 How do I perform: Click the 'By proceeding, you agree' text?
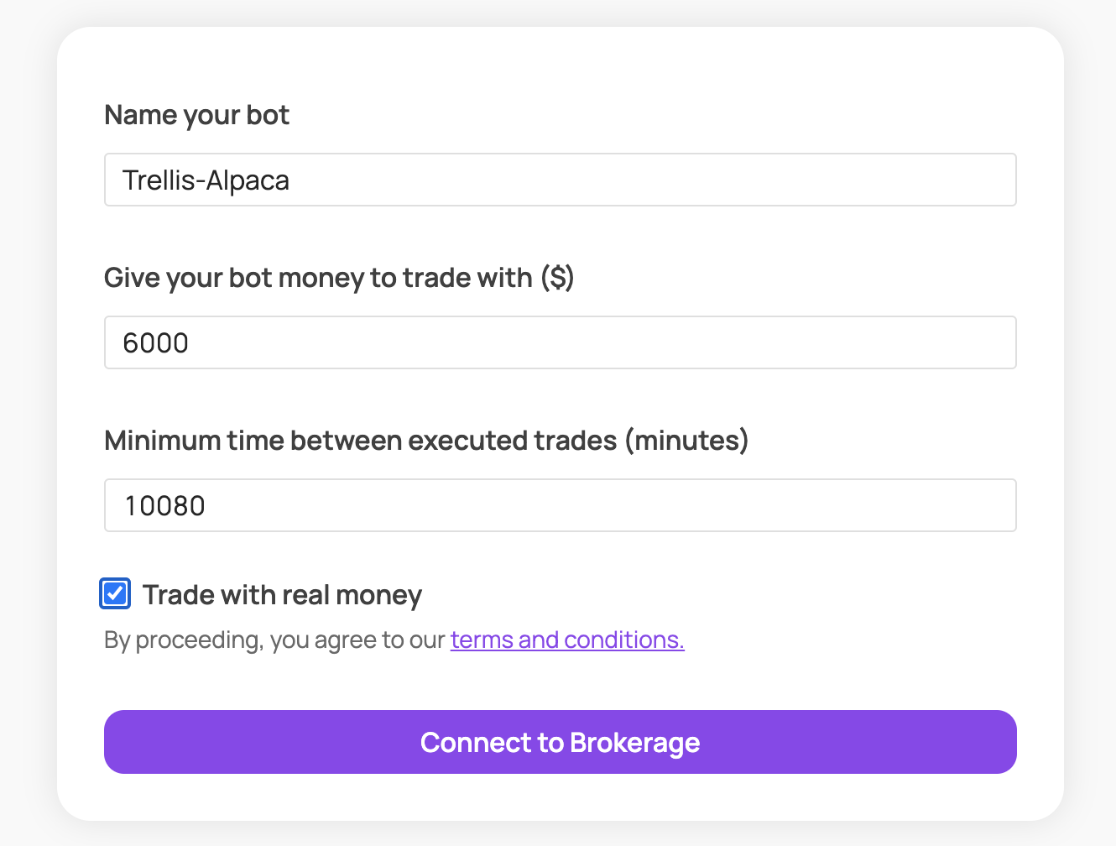(274, 640)
